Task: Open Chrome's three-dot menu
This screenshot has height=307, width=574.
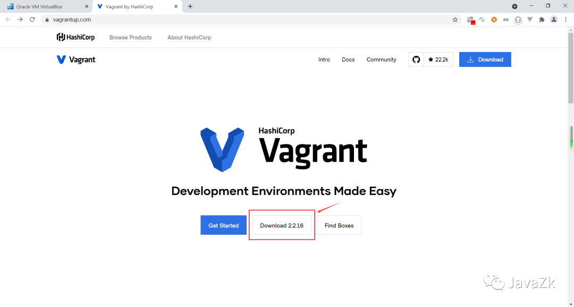Action: (565, 20)
